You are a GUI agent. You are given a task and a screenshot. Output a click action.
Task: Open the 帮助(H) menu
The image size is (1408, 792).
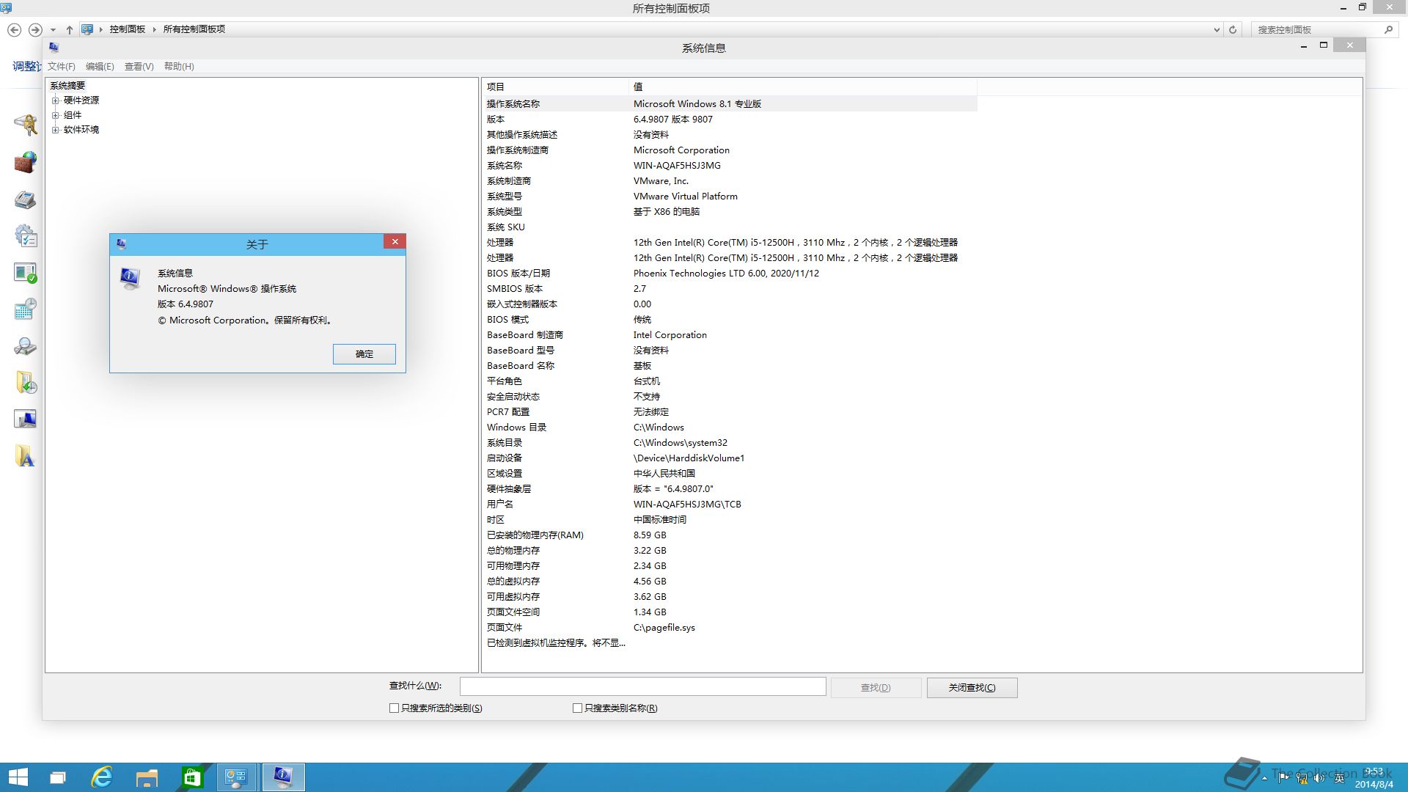pos(179,66)
